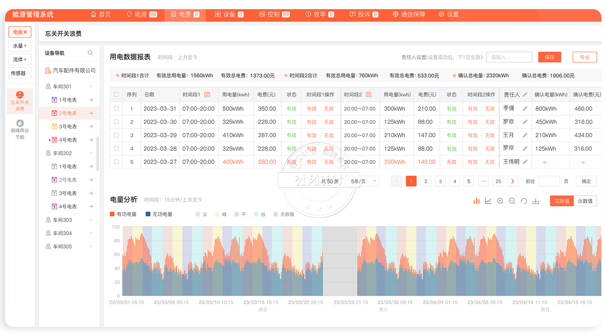Screen dimensions: 606x336
Task: Open 避峰用谷节能 sidebar module icon
Action: tap(20, 123)
